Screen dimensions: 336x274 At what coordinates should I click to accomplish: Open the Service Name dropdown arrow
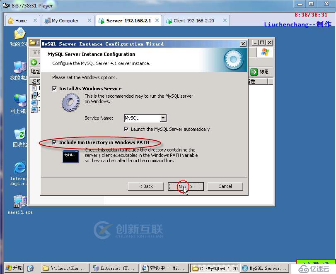[163, 118]
